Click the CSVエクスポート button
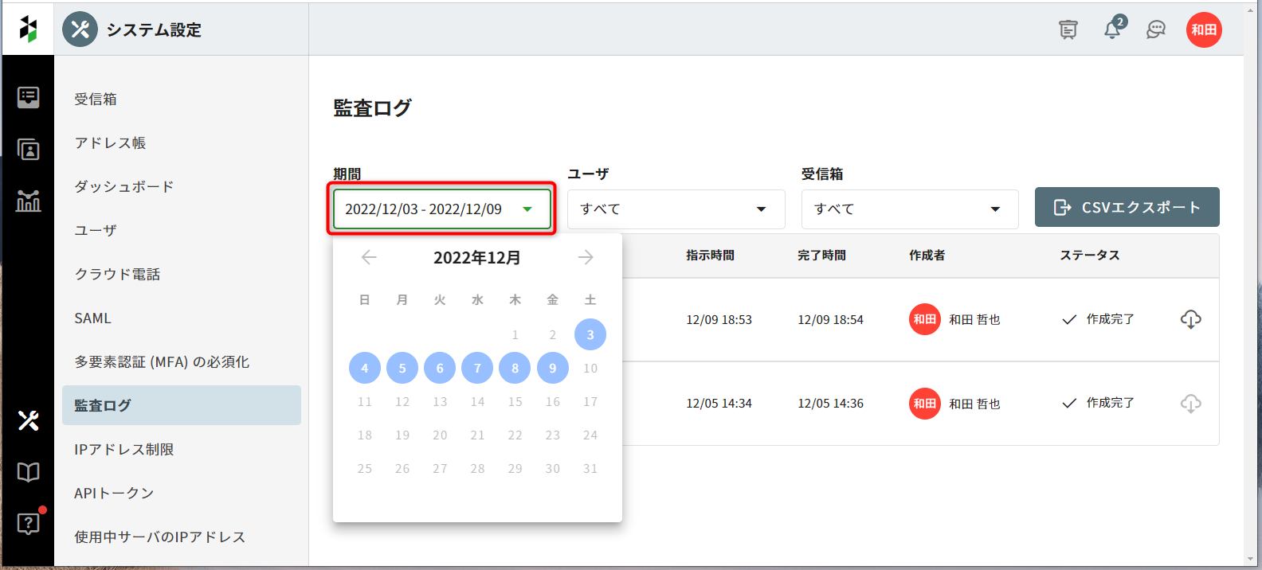This screenshot has width=1262, height=570. (1127, 207)
